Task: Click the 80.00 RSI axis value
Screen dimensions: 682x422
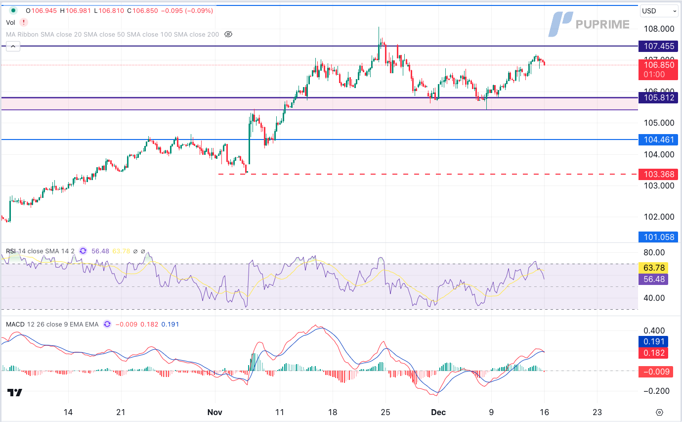Action: click(x=654, y=253)
